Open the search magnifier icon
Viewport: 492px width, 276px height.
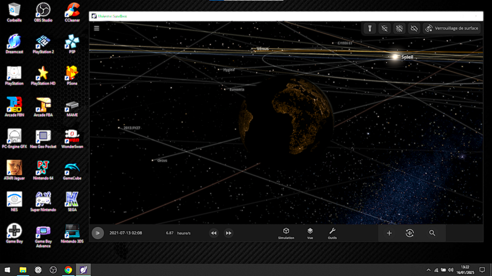432,233
